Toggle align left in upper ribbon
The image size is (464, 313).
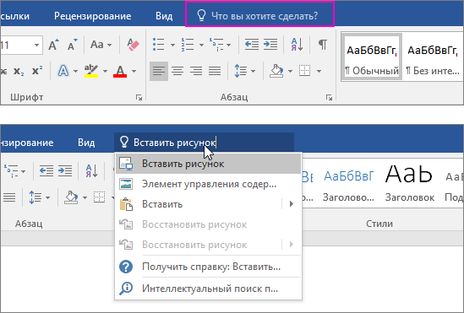point(159,71)
